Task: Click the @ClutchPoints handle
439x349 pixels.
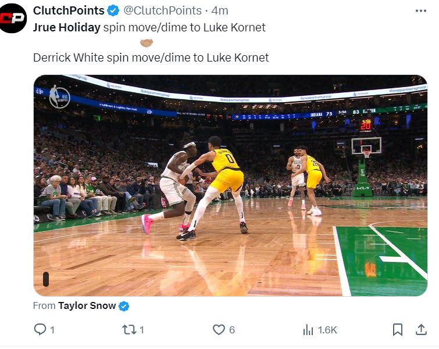Action: click(162, 11)
